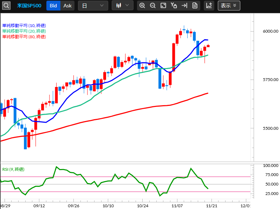Zoom out of the chart

pos(153,6)
